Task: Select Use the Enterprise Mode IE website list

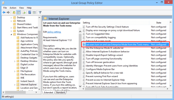Action: [104, 48]
